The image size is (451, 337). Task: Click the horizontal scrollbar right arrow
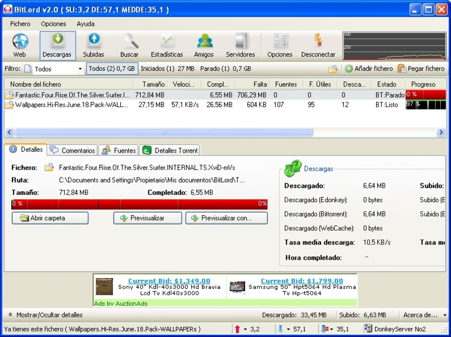(441, 133)
